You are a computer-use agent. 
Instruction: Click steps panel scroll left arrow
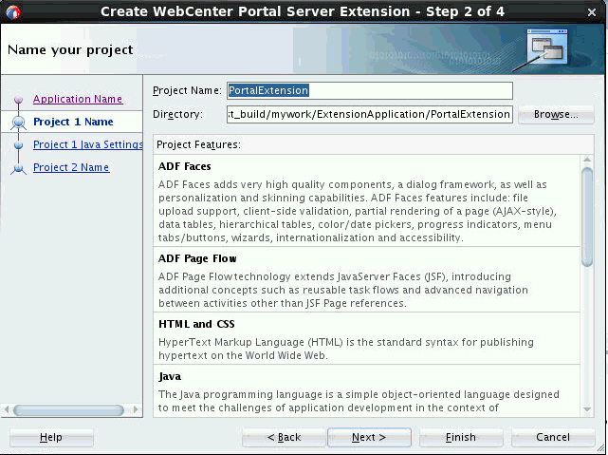click(6, 409)
